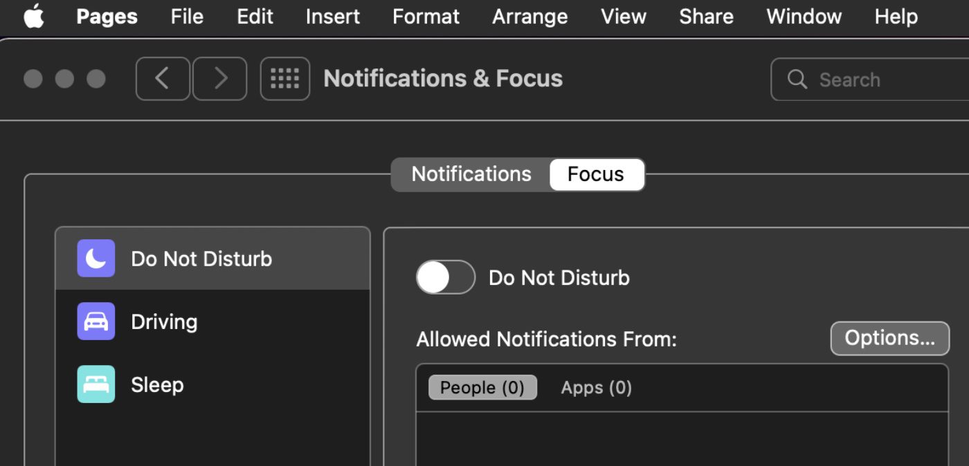Switch to the Apps (0) list
The height and width of the screenshot is (466, 969).
tap(596, 388)
